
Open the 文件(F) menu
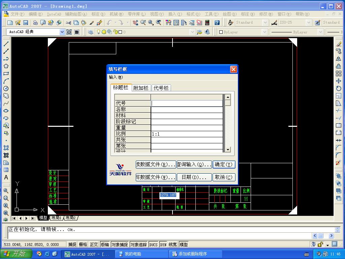[x=18, y=14]
